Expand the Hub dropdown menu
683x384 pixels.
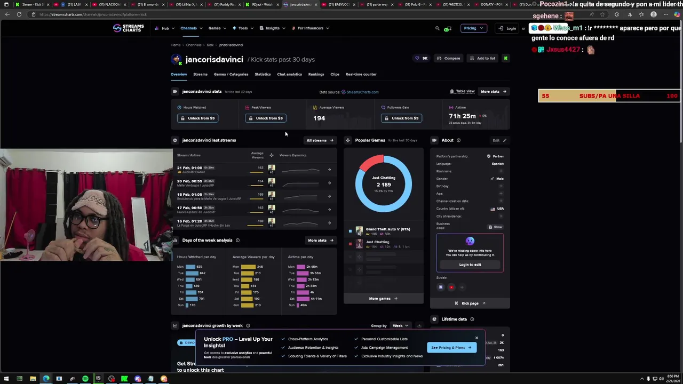[164, 28]
